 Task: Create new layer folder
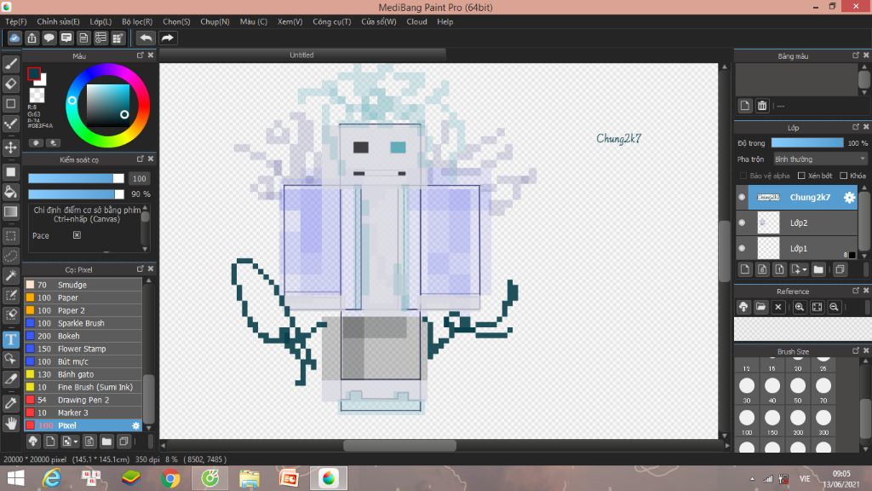[818, 269]
